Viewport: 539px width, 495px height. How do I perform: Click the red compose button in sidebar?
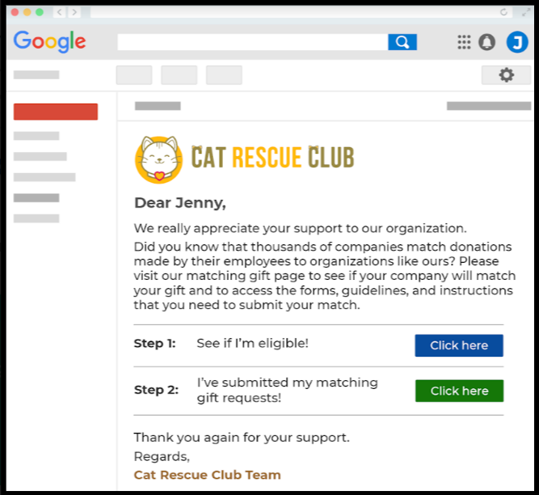point(56,112)
